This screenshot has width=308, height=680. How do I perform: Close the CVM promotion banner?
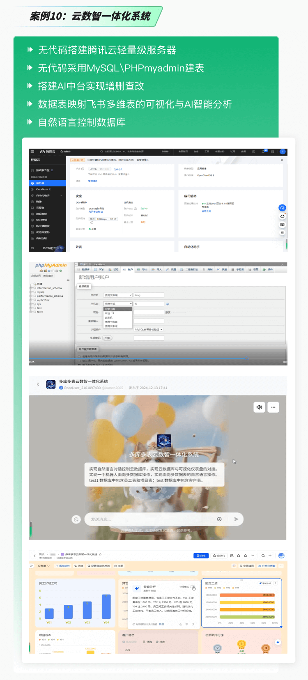pyautogui.click(x=282, y=160)
